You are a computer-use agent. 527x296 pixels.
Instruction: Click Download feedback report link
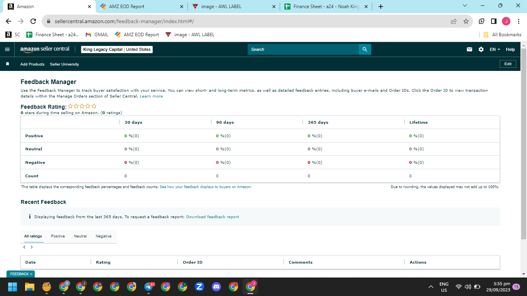point(213,217)
